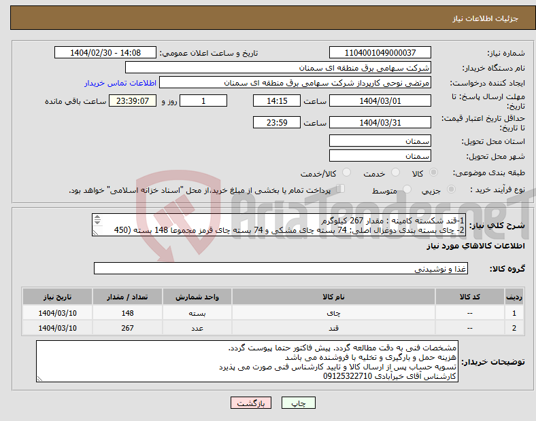Click the تاریخ نیاز column header
The height and width of the screenshot is (421, 536).
(x=57, y=297)
